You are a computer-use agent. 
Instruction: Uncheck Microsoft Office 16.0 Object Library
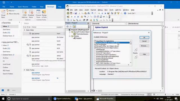(95, 46)
